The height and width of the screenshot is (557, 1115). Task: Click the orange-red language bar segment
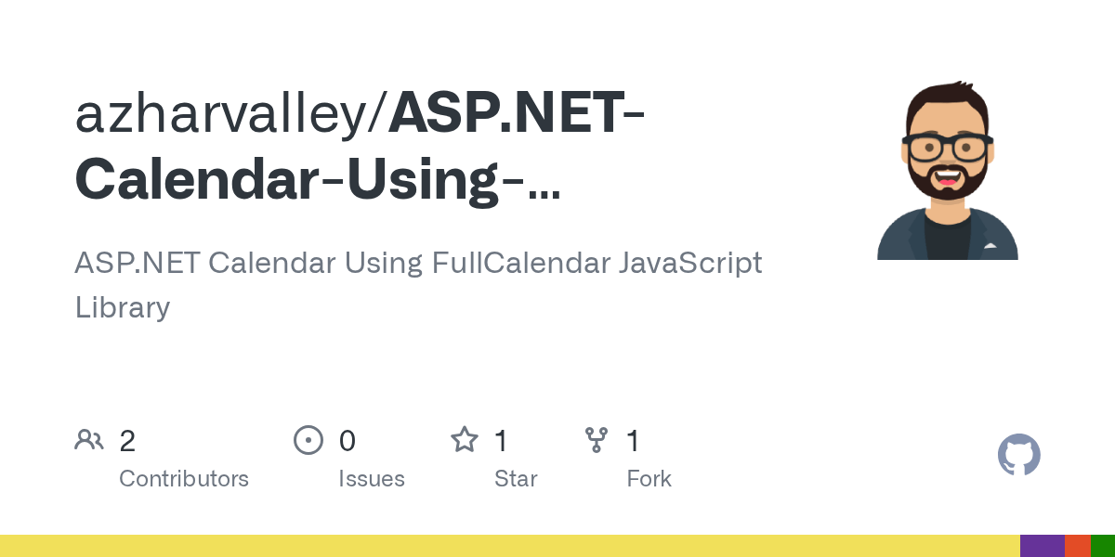1078,546
